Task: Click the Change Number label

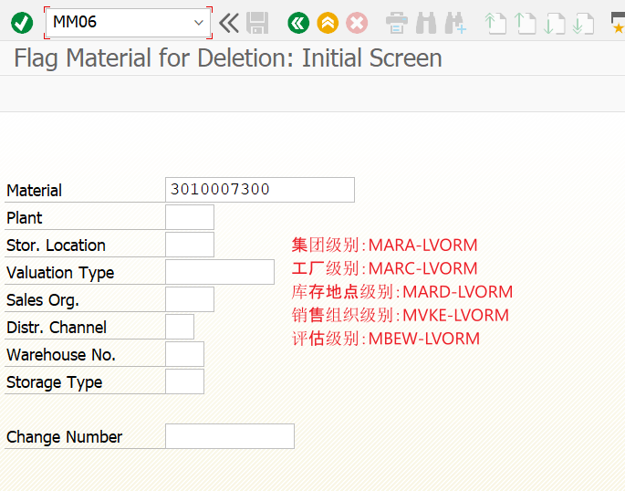Action: click(x=64, y=437)
